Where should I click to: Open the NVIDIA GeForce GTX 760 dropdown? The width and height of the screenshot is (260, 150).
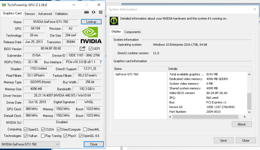pos(30,144)
